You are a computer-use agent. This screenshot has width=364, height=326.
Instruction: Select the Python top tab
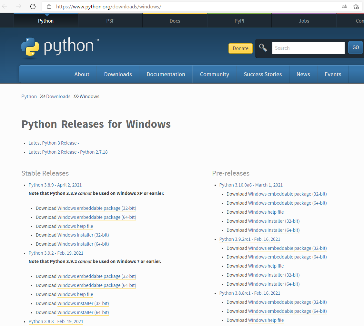(x=46, y=21)
